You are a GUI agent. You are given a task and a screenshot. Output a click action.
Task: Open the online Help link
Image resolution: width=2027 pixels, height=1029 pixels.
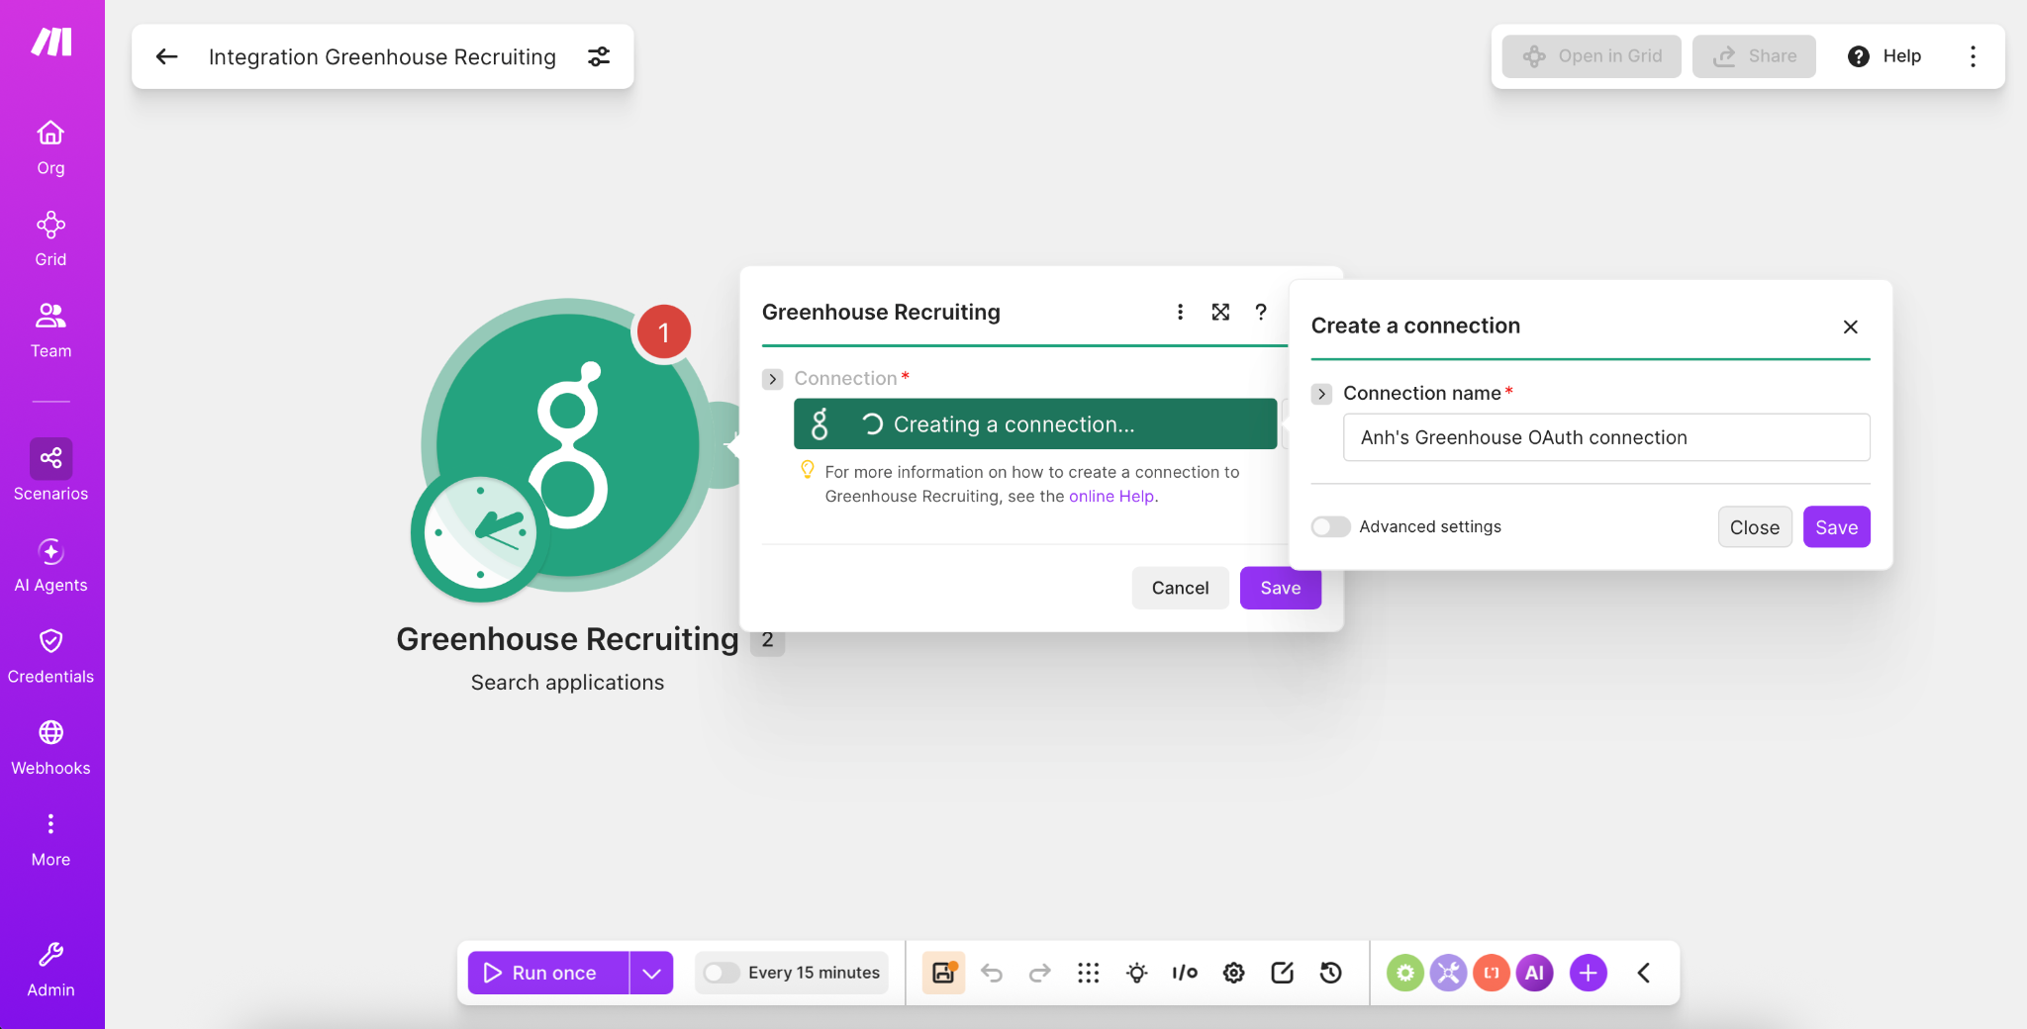[1111, 496]
